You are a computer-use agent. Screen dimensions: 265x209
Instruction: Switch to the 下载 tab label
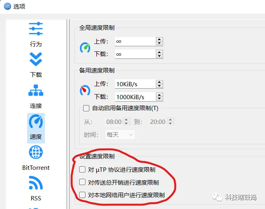pos(36,75)
